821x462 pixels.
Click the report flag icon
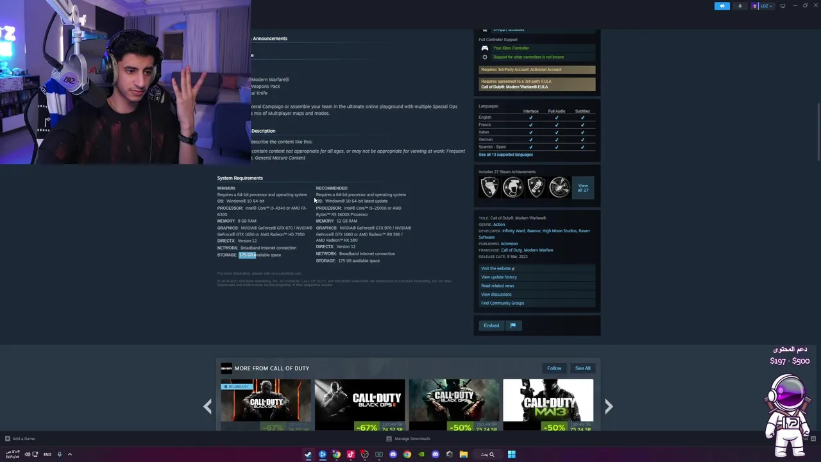point(513,325)
